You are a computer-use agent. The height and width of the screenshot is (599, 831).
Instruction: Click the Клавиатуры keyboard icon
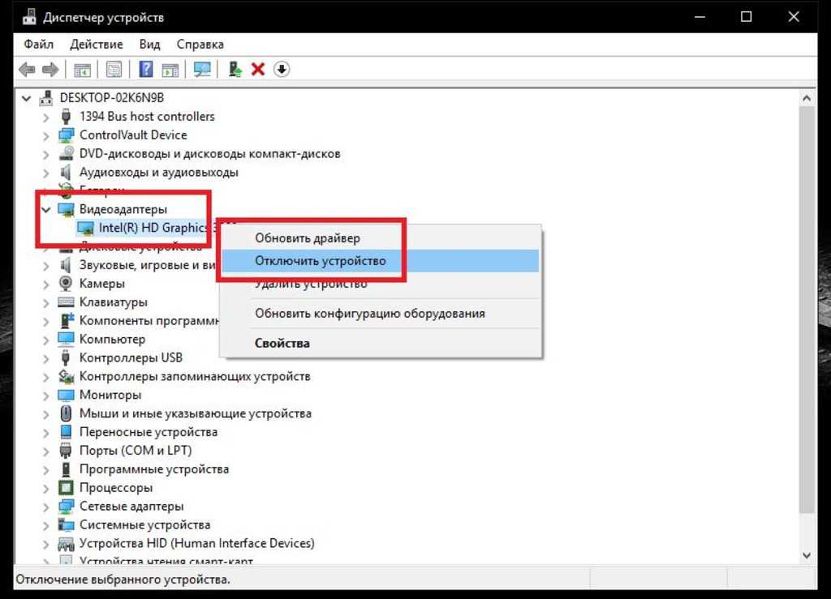pyautogui.click(x=66, y=302)
